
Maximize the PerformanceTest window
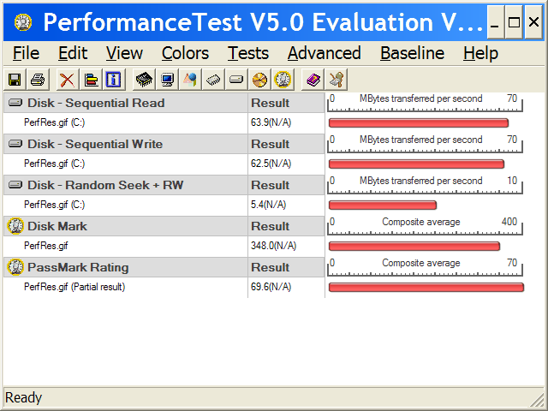(x=514, y=22)
